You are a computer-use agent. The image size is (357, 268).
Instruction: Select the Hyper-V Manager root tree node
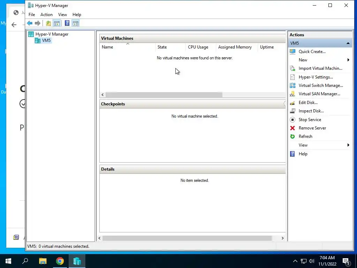[52, 34]
